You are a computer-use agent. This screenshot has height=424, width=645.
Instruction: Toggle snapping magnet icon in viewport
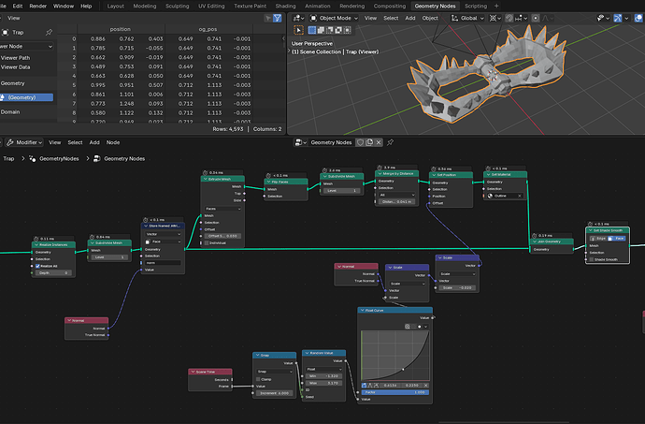pos(509,18)
